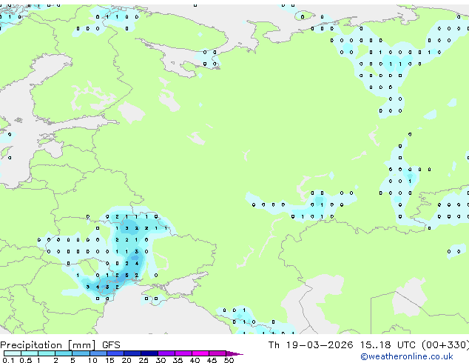
Task: Click the '10' legend scale label
Action: click(92, 360)
